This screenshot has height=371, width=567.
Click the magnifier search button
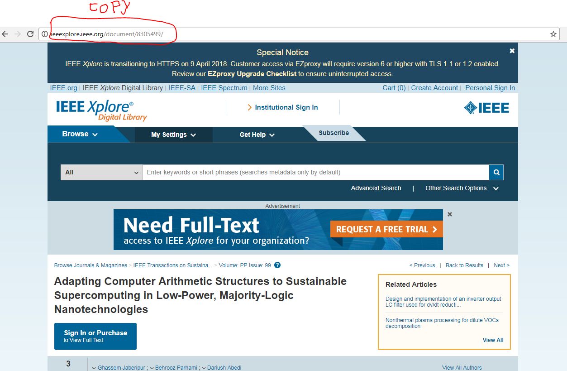pyautogui.click(x=496, y=172)
